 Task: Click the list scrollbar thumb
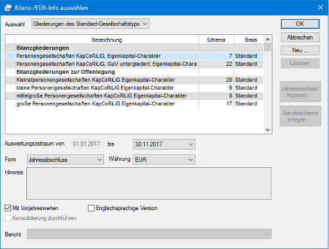[x=268, y=47]
